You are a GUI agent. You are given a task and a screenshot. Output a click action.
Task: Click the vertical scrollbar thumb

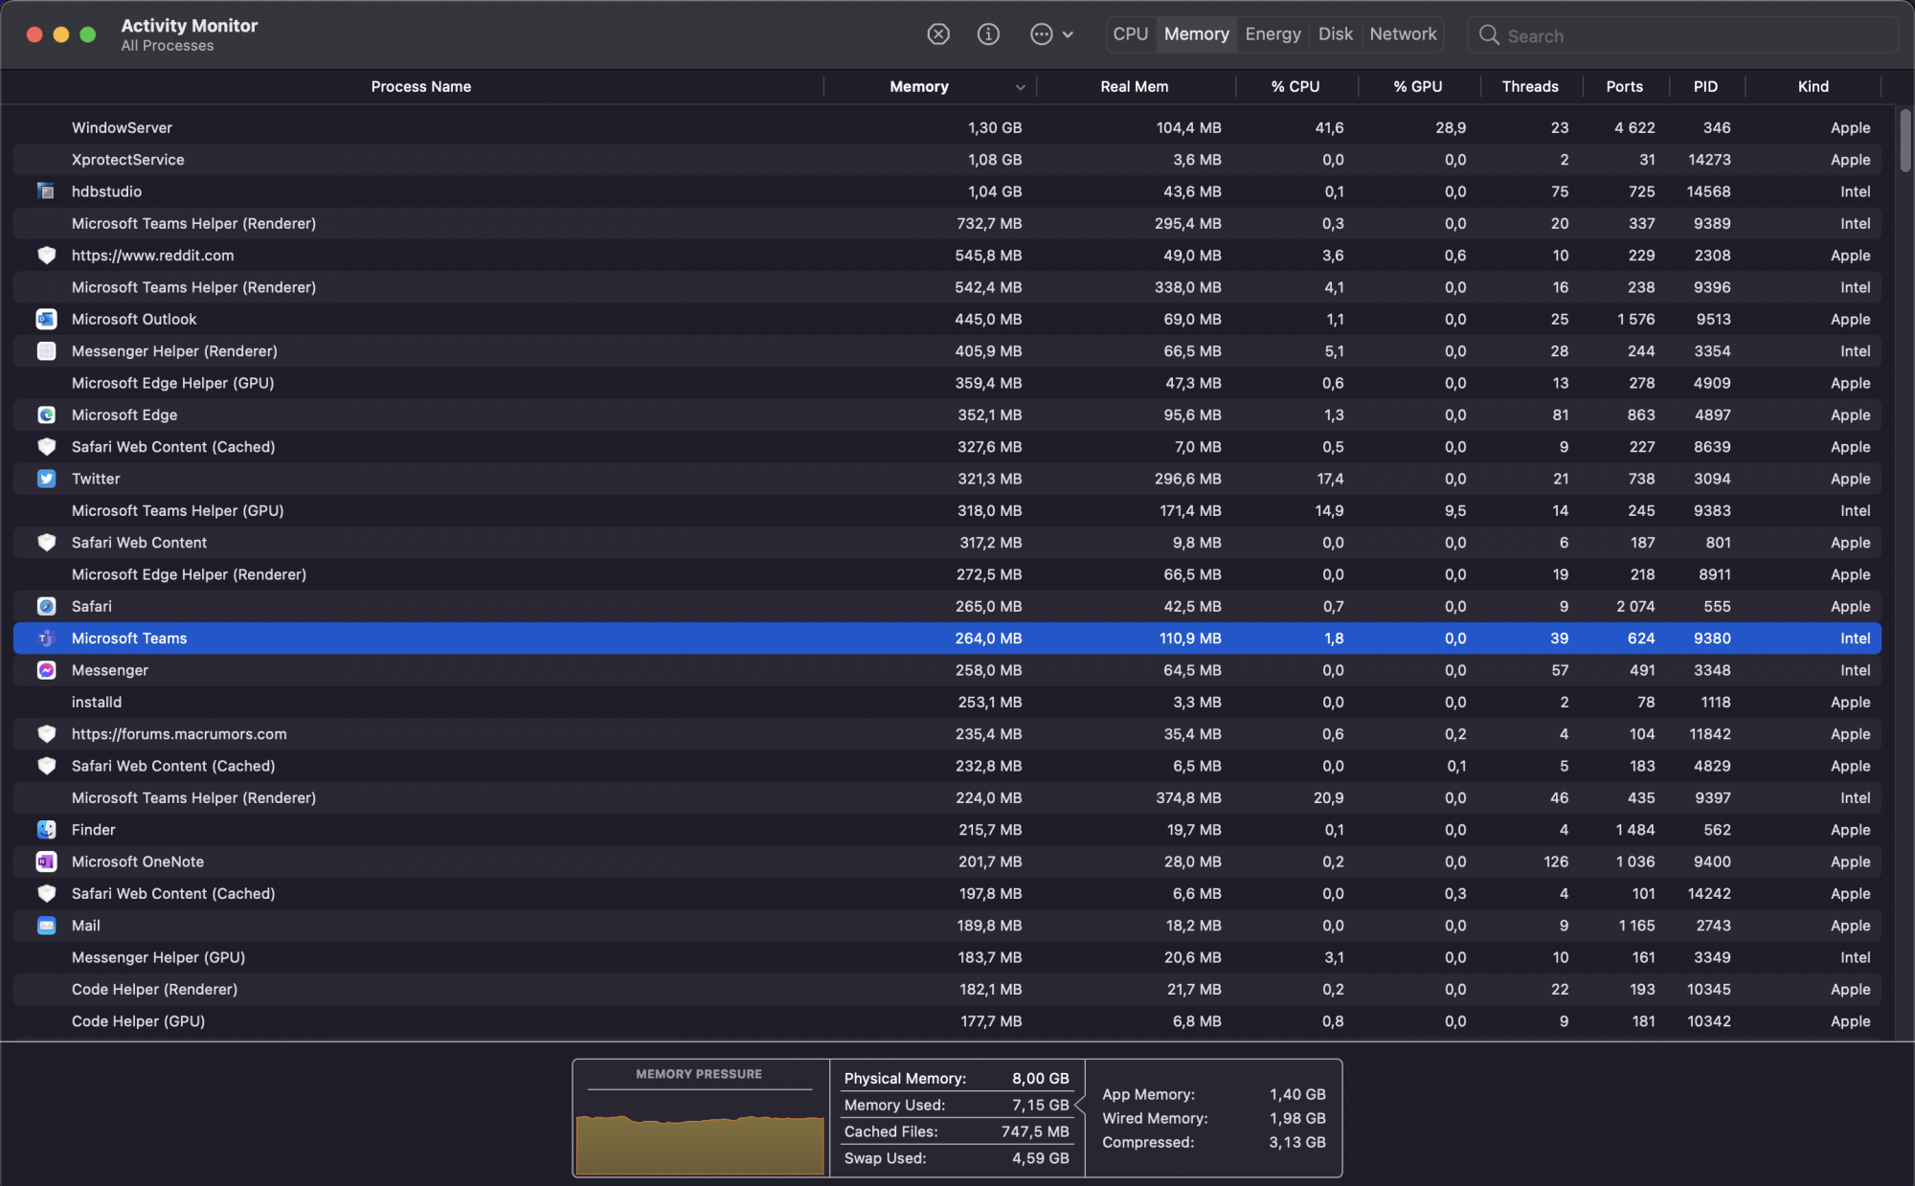(1904, 141)
